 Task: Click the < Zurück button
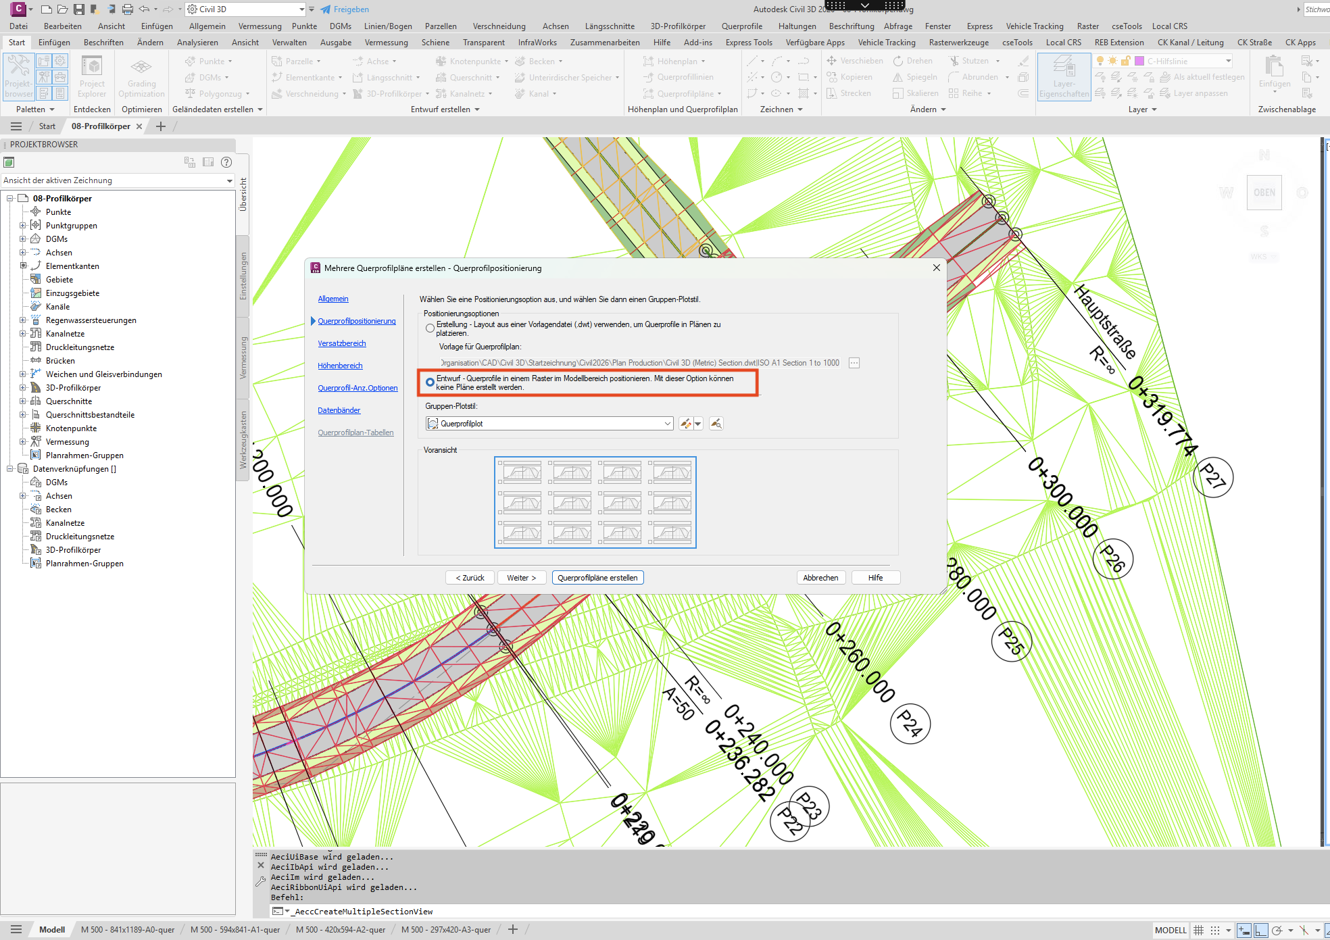470,578
